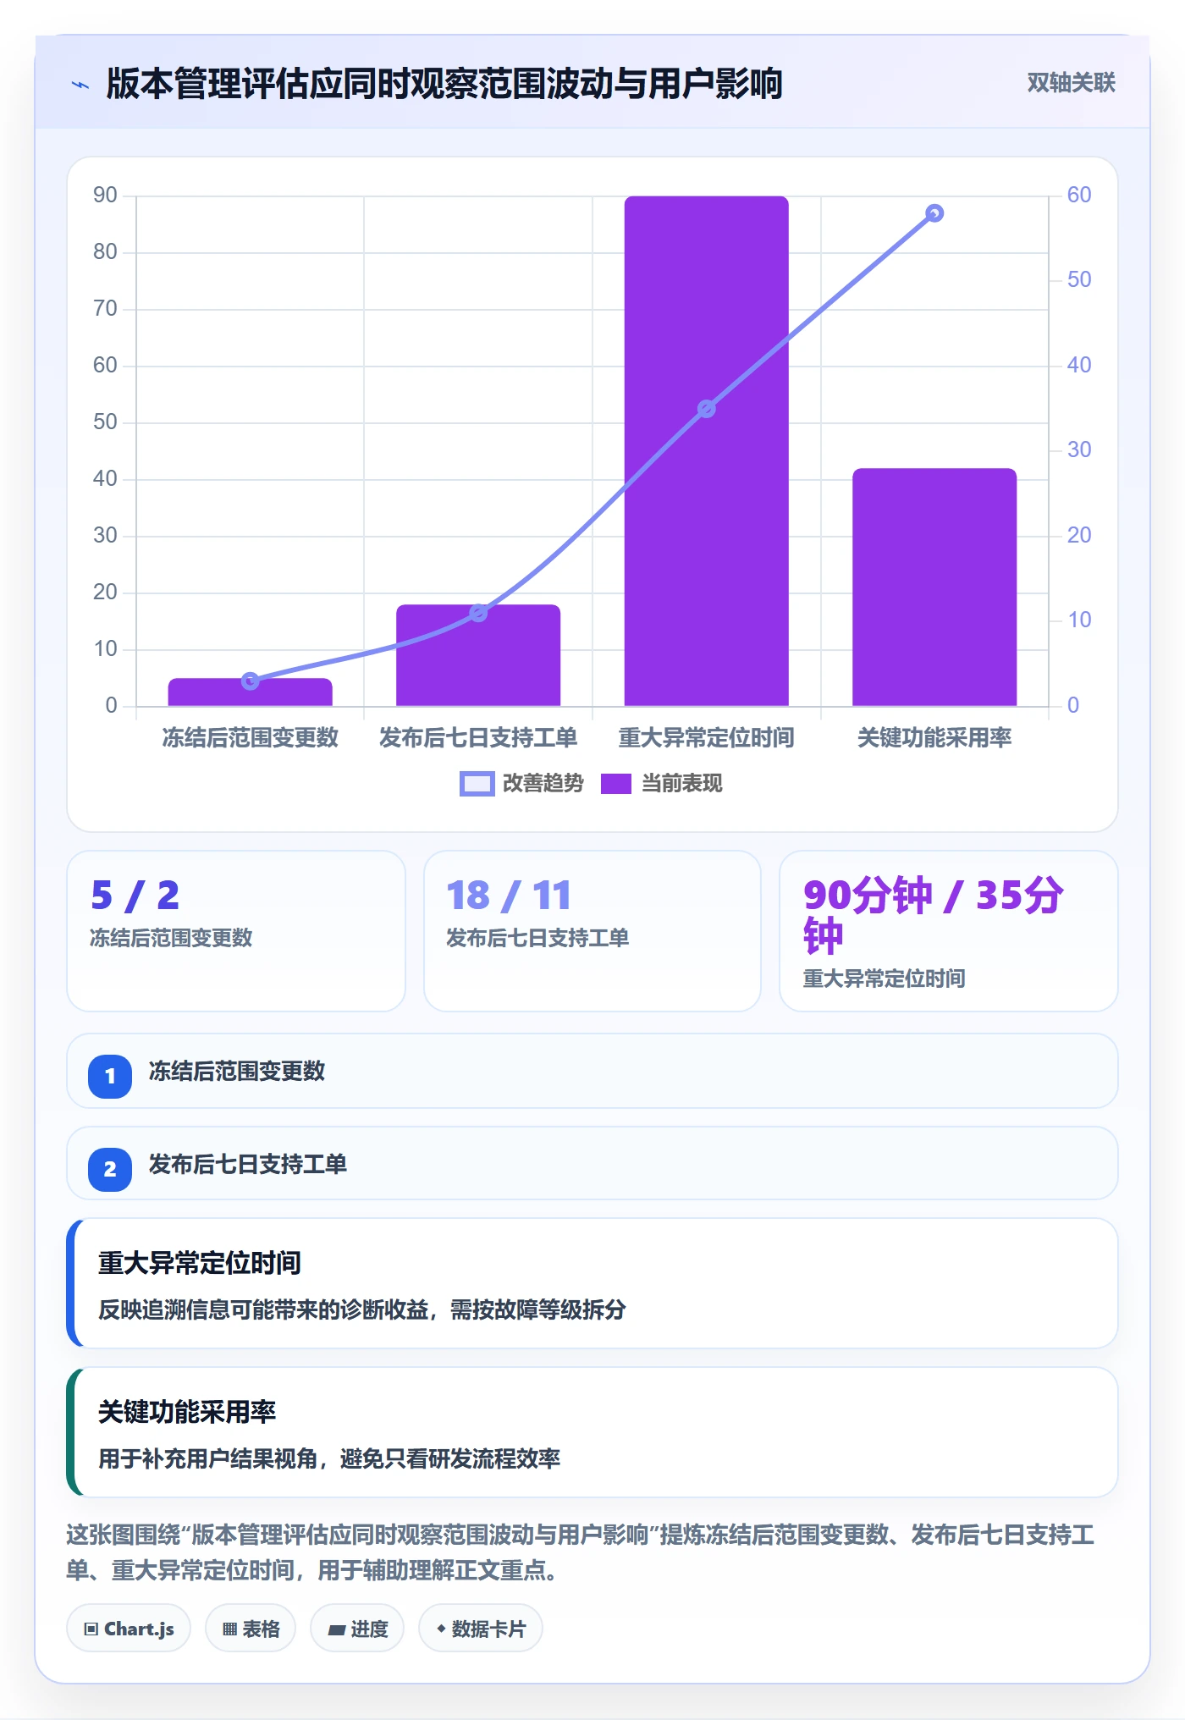The height and width of the screenshot is (1720, 1185).
Task: Click the 表格 tag
Action: click(251, 1628)
